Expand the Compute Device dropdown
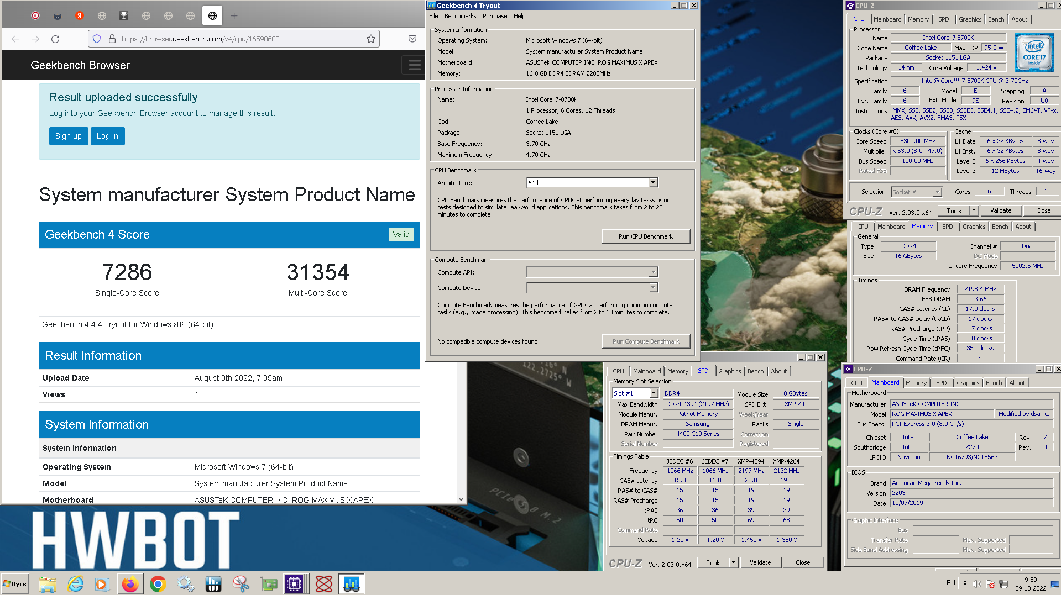Screen dimensions: 1061x595 click(x=653, y=287)
